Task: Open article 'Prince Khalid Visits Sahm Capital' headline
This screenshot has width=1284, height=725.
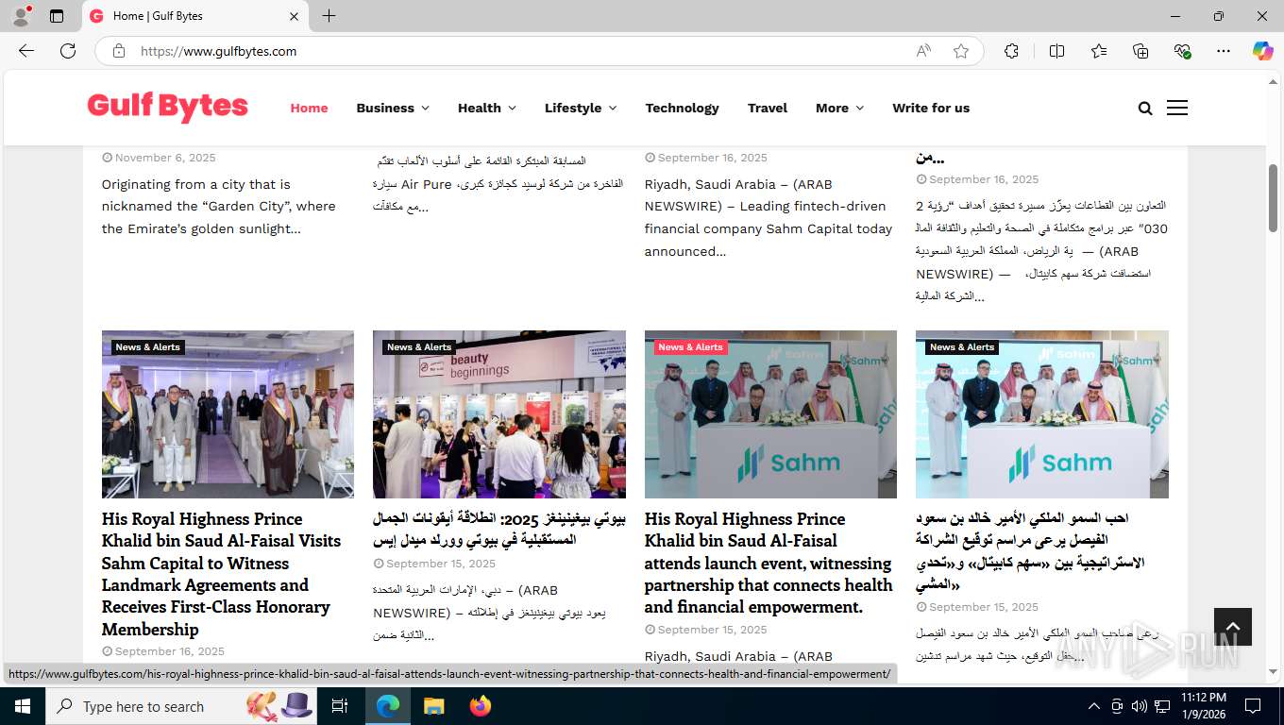Action: point(222,574)
